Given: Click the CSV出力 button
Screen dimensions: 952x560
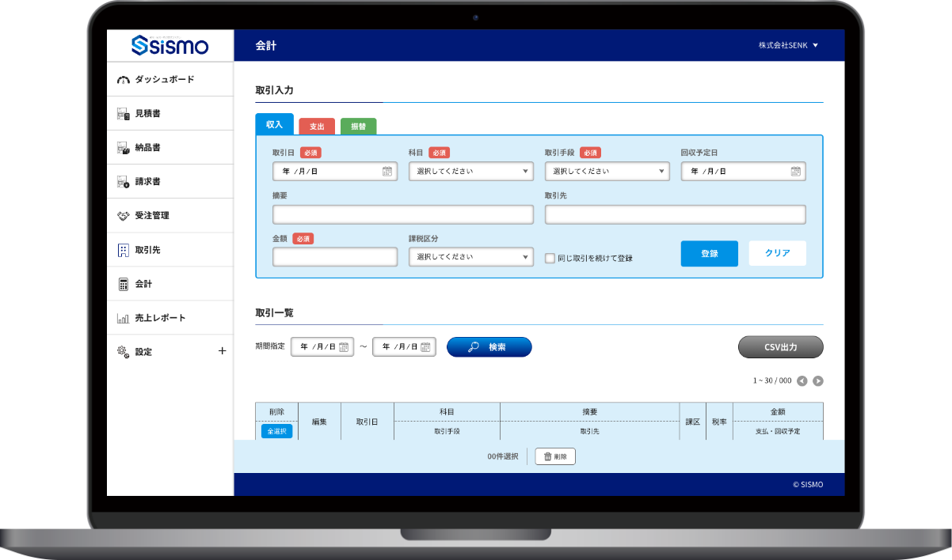Looking at the screenshot, I should coord(781,346).
